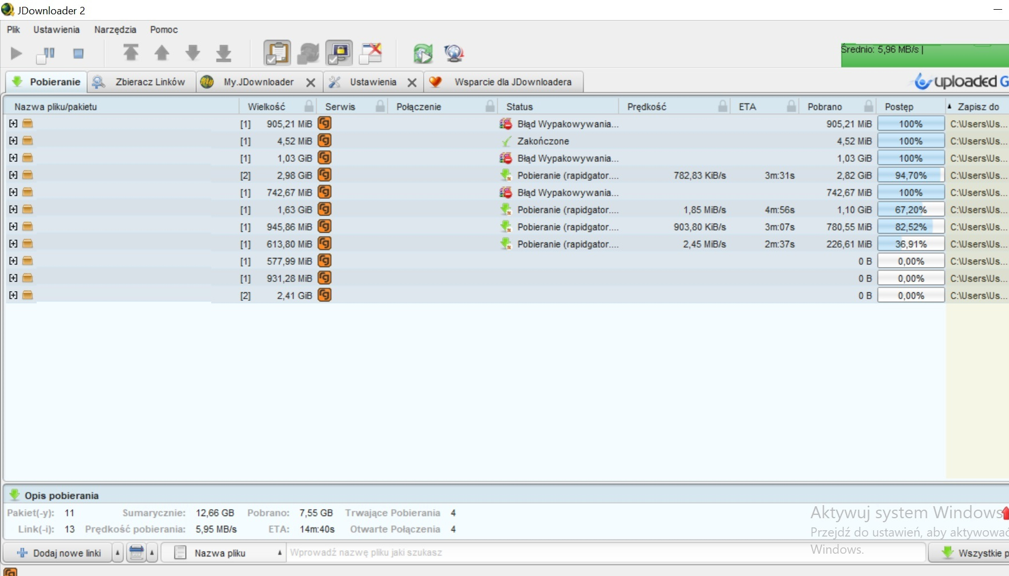Toggle clipboard monitoring

(277, 53)
